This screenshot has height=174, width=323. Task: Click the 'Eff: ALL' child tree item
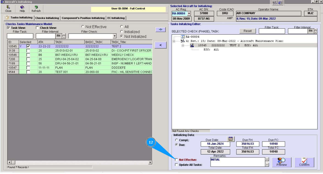tap(211, 50)
